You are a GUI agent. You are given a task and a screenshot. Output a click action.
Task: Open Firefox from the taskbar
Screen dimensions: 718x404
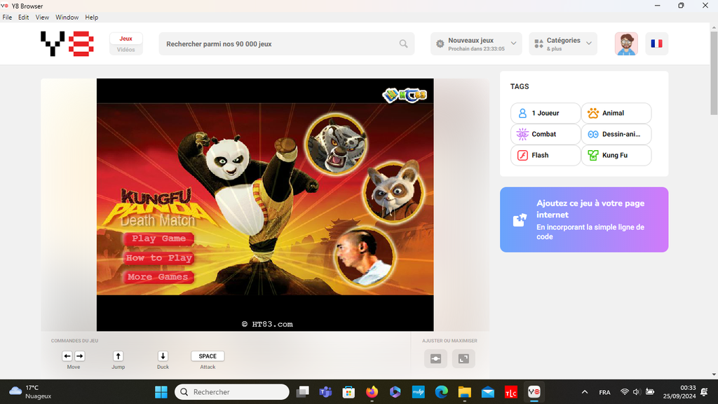click(372, 392)
